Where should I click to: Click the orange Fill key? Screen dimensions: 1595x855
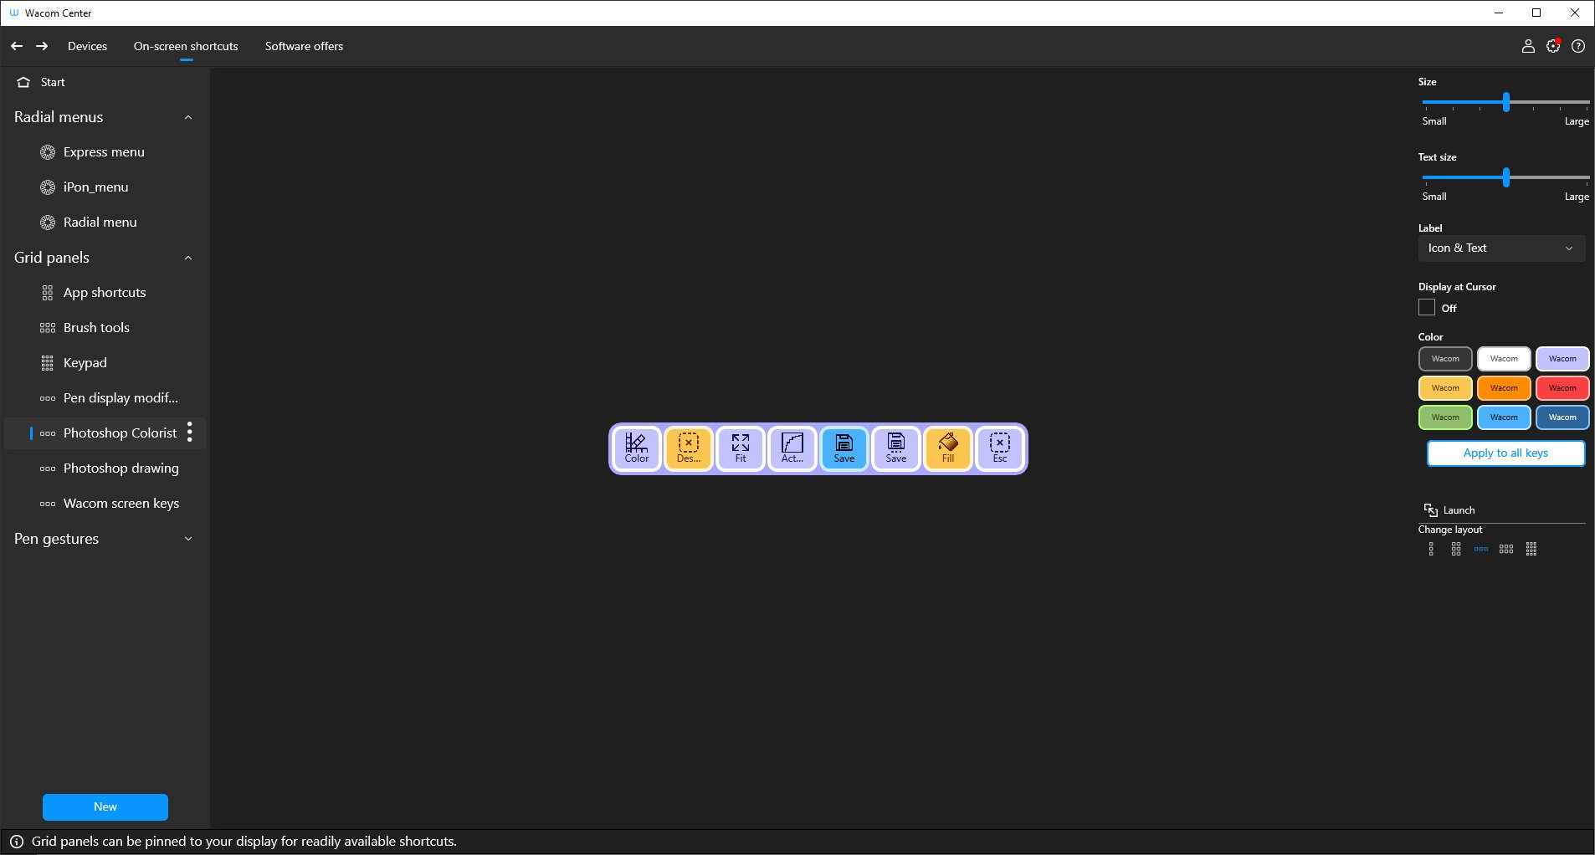click(948, 448)
